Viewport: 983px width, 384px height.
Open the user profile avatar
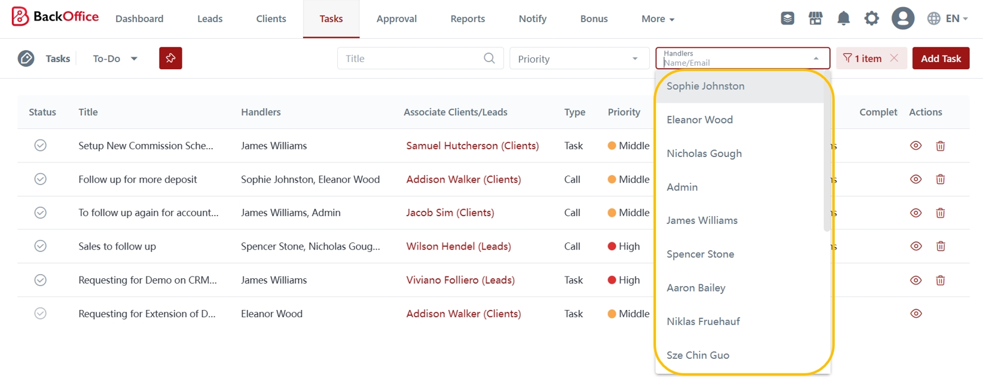(902, 19)
